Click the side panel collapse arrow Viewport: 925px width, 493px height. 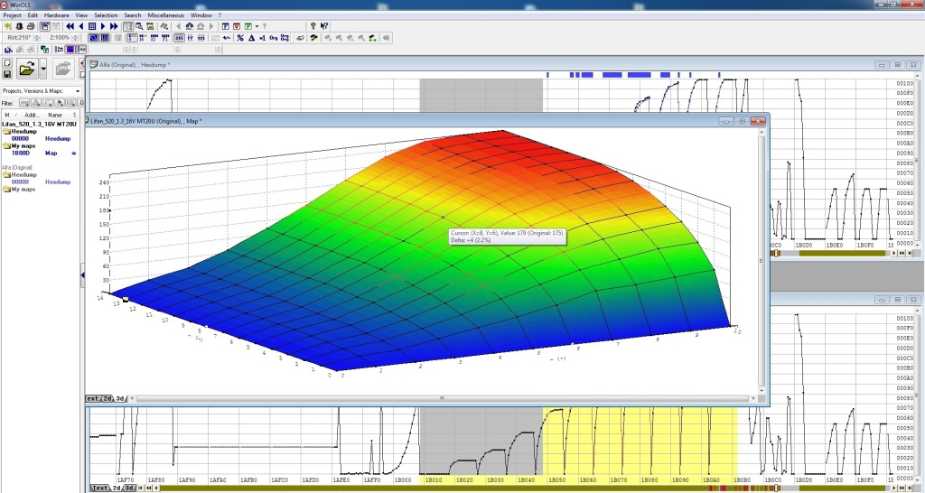point(82,274)
